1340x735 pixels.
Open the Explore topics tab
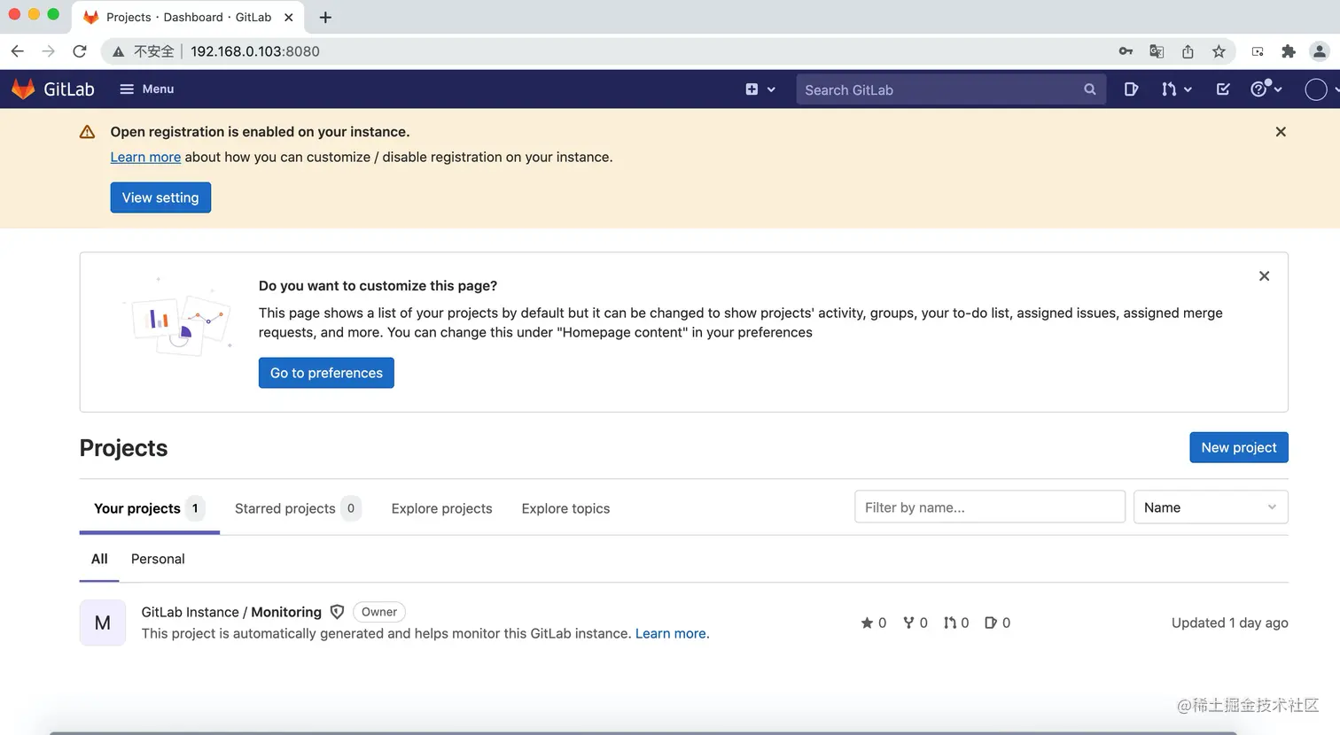coord(565,508)
